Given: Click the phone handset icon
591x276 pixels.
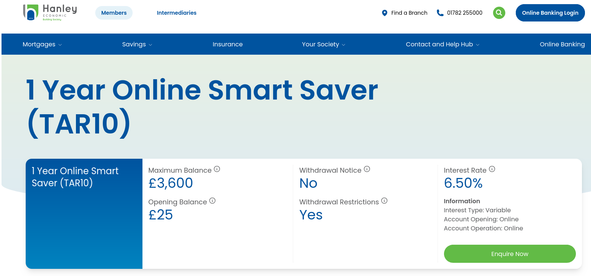Looking at the screenshot, I should tap(440, 13).
